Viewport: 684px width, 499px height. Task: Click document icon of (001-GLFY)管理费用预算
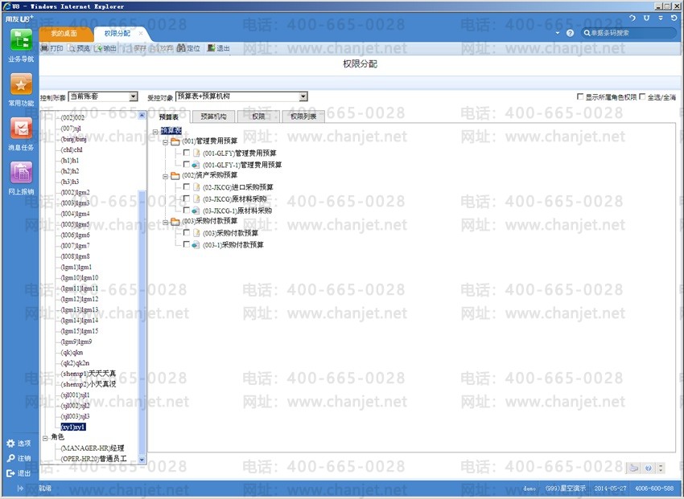(196, 153)
